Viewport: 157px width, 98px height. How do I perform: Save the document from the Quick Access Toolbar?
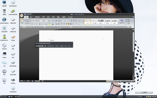(x=25, y=14)
